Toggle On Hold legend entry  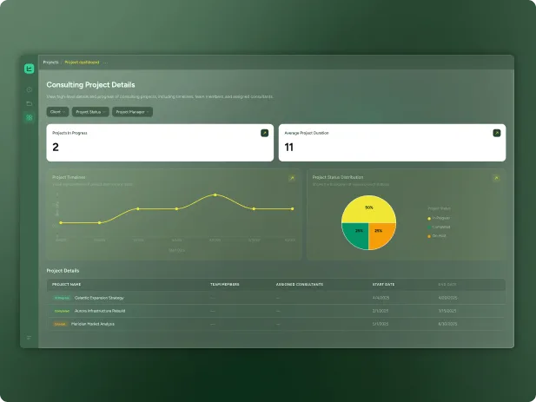(437, 235)
